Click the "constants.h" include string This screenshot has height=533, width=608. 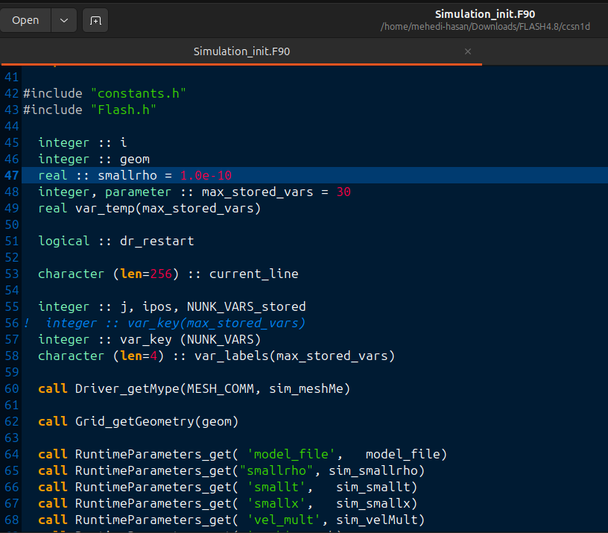(x=138, y=93)
